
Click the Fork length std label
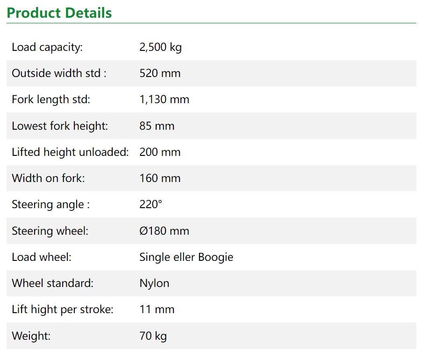51,99
